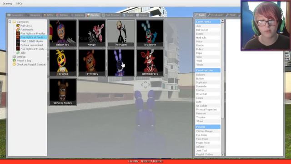Select the Hoverball tool
The height and width of the screenshot is (164, 291).
[208, 94]
